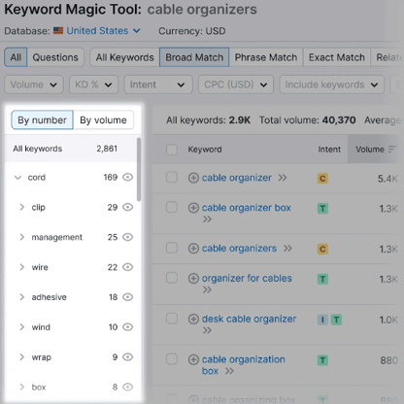404x404 pixels.
Task: Check the select-all checkbox in table header
Action: (x=172, y=150)
